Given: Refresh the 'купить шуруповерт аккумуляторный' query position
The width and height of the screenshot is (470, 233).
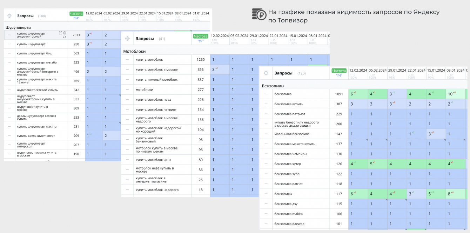Looking at the screenshot, I should (x=65, y=37).
